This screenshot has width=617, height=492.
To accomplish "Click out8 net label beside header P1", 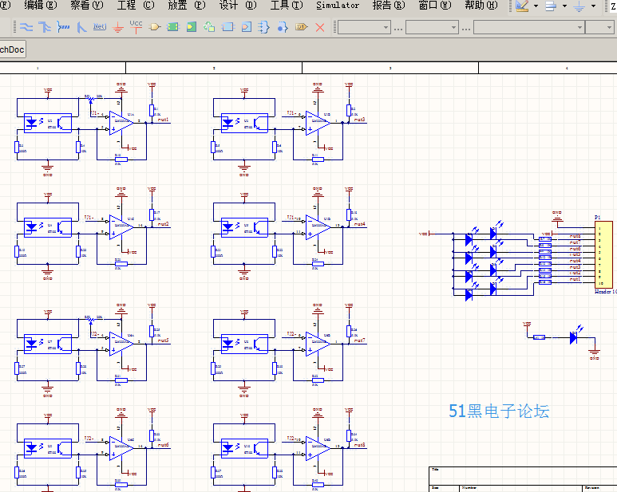I will tap(575, 237).
